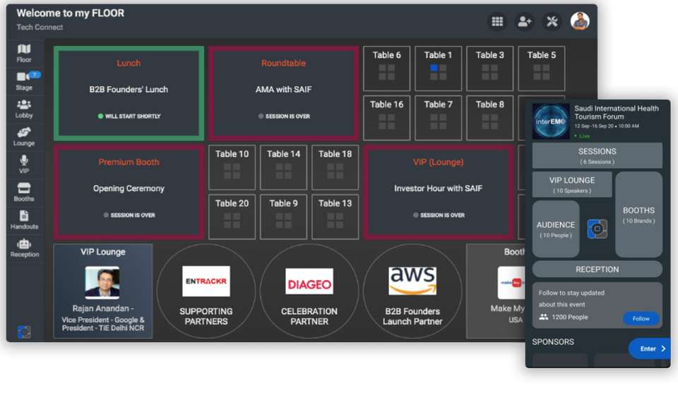Open Lounge handshake icon
678x398 pixels.
[24, 136]
